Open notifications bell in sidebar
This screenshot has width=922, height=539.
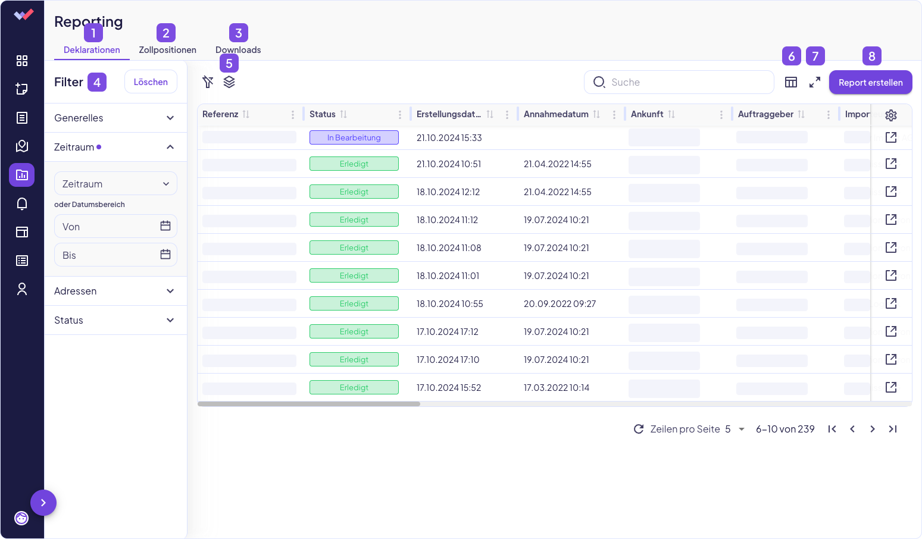click(x=22, y=204)
